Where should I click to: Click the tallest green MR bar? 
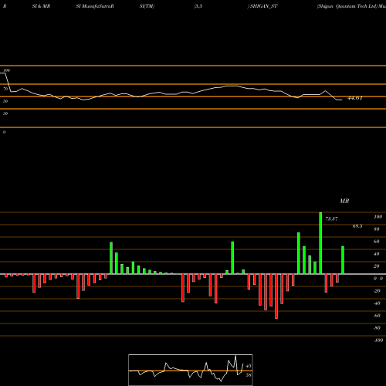tap(320, 243)
